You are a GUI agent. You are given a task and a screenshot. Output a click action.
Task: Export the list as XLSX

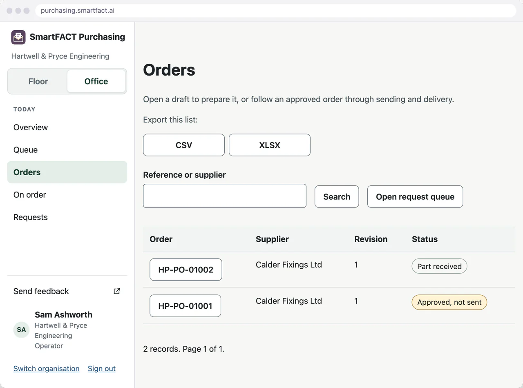270,145
